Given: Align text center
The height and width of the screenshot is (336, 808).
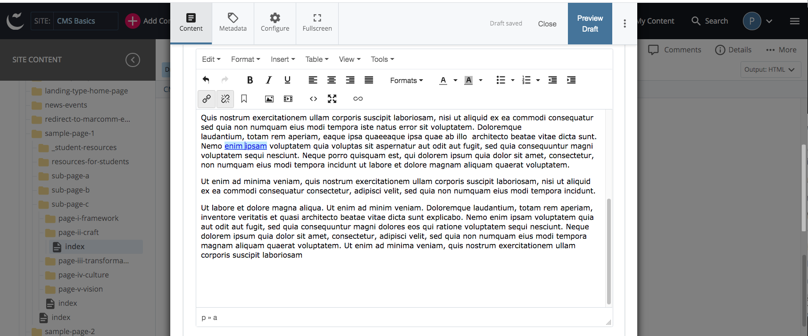Looking at the screenshot, I should pyautogui.click(x=332, y=80).
